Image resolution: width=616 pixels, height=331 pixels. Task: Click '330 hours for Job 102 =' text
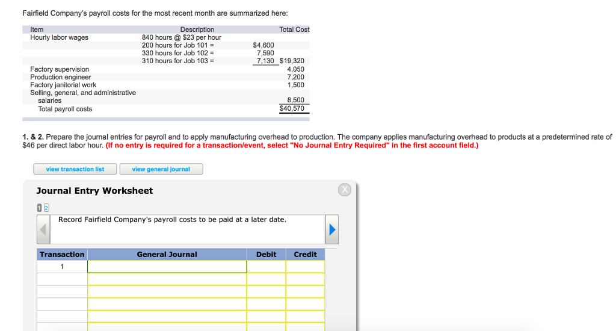pyautogui.click(x=178, y=53)
